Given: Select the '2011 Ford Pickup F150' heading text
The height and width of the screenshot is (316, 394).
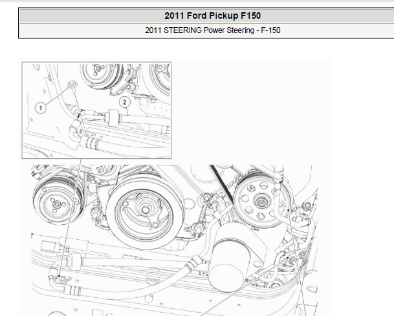Looking at the screenshot, I should (x=213, y=16).
